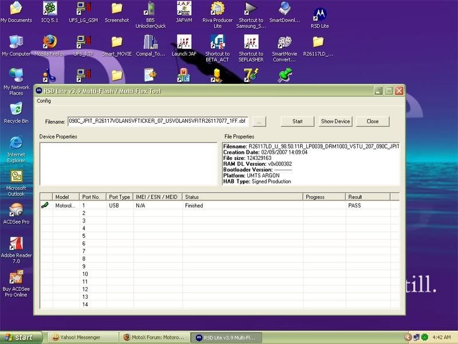
Task: Open the Windows start menu
Action: (21, 337)
